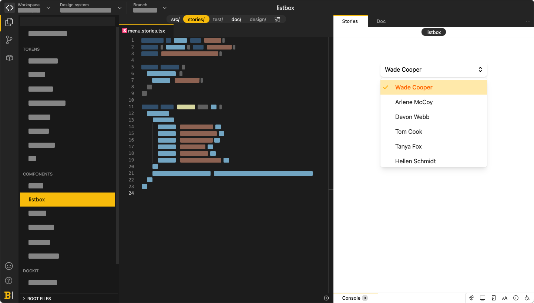Open the package cube sidebar icon

[x=10, y=58]
